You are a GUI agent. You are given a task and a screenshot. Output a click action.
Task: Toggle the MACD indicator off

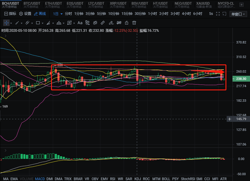click(40, 178)
